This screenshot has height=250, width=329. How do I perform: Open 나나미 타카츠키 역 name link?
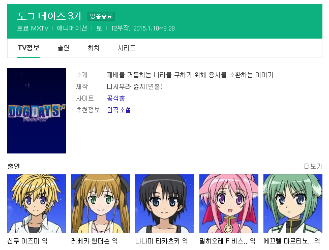[161, 241]
